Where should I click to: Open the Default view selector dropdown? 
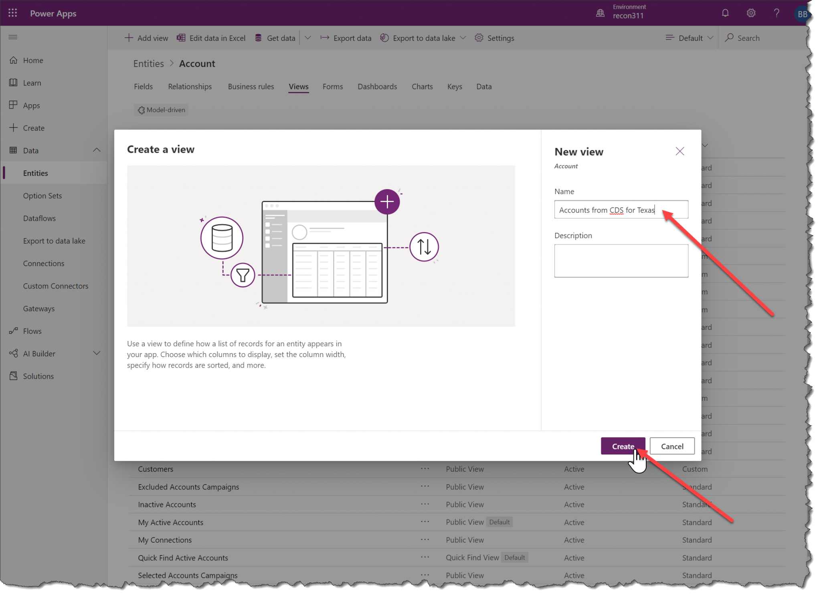[x=690, y=38]
